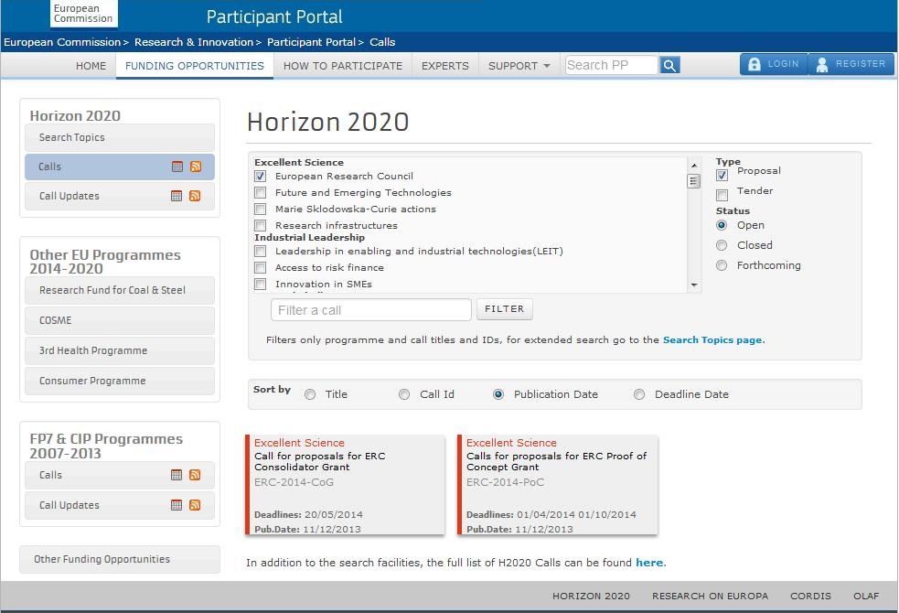Check Innovation in SMEs checkbox

(261, 284)
